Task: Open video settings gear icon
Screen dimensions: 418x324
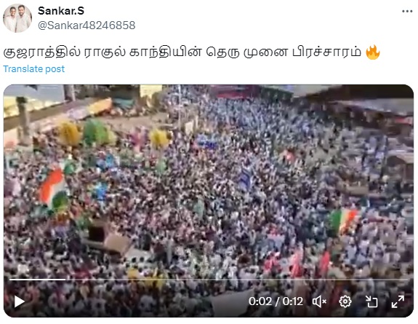Action: pyautogui.click(x=345, y=302)
